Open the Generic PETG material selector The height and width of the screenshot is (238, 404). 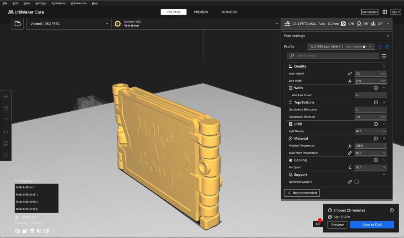pos(196,24)
